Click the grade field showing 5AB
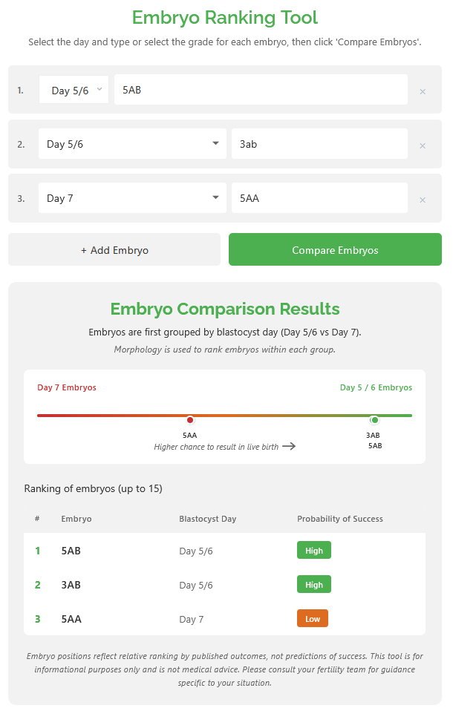The width and height of the screenshot is (453, 708). click(x=261, y=89)
